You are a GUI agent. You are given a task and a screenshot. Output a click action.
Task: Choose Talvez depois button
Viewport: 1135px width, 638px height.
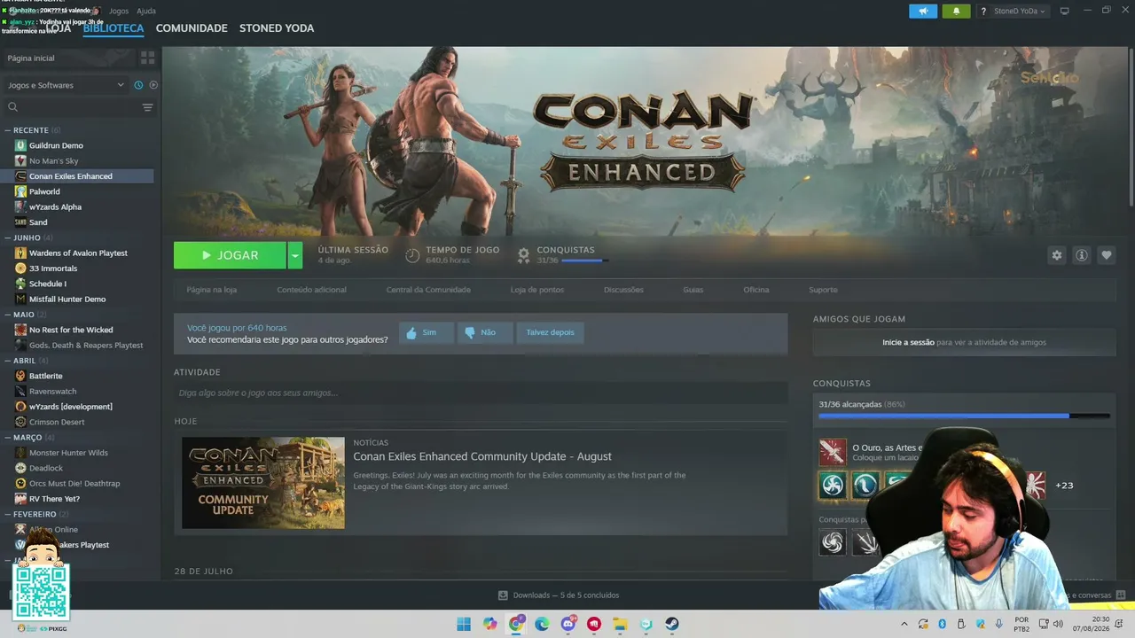pos(550,333)
